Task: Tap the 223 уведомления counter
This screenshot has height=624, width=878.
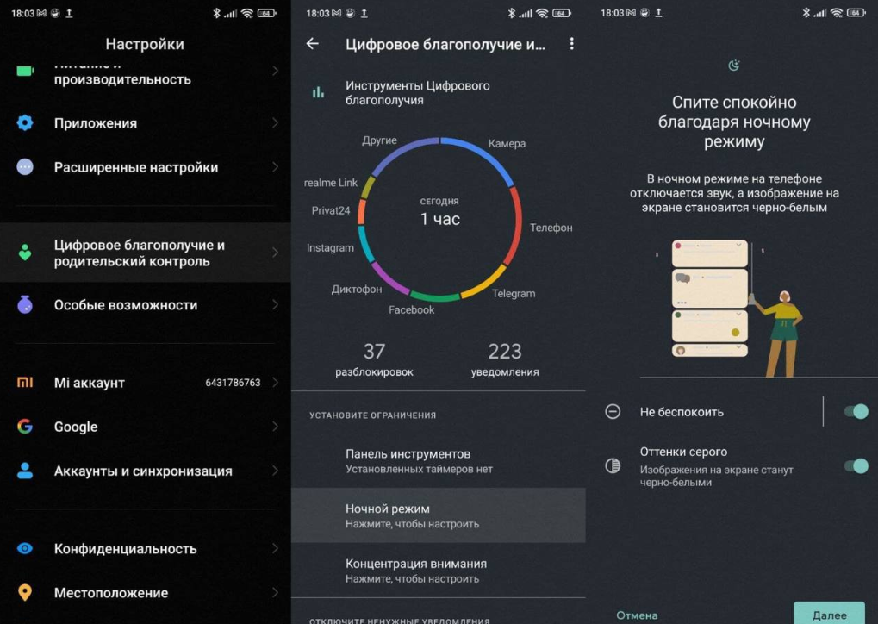Action: coord(504,359)
